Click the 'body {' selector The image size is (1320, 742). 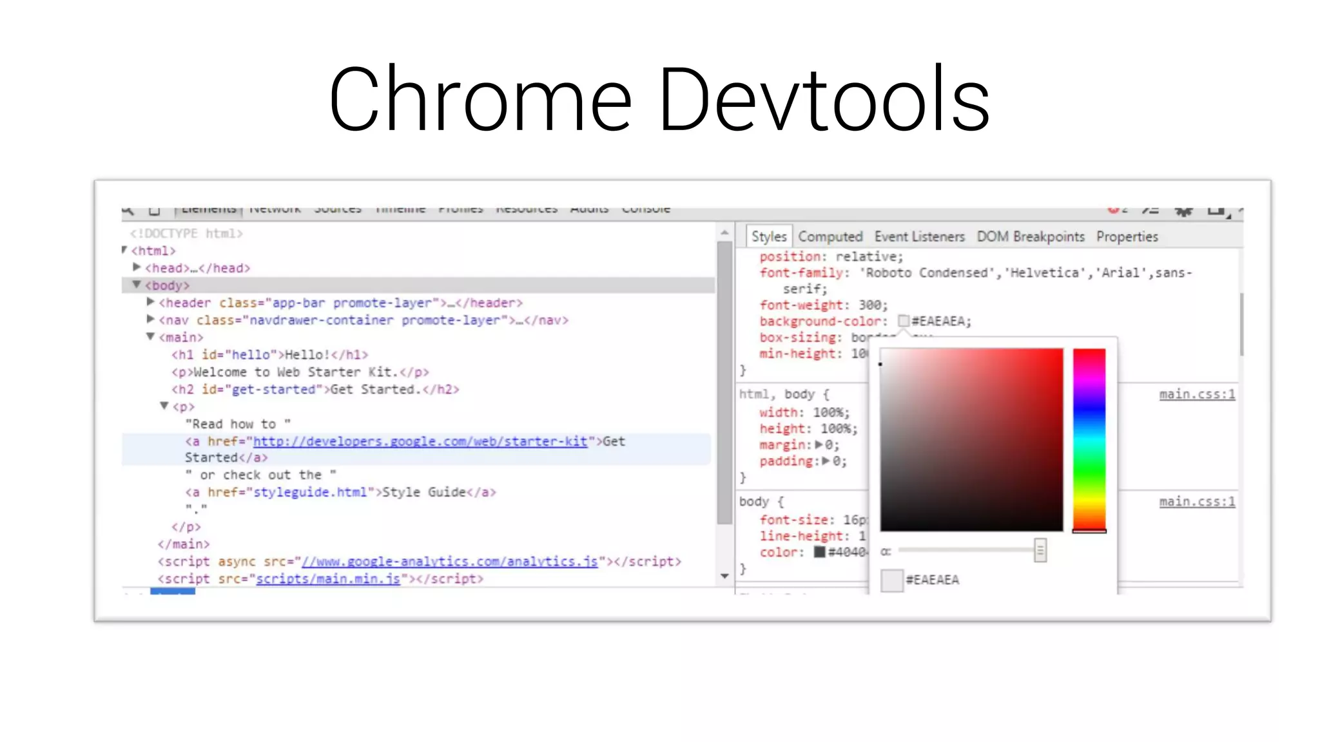click(761, 502)
